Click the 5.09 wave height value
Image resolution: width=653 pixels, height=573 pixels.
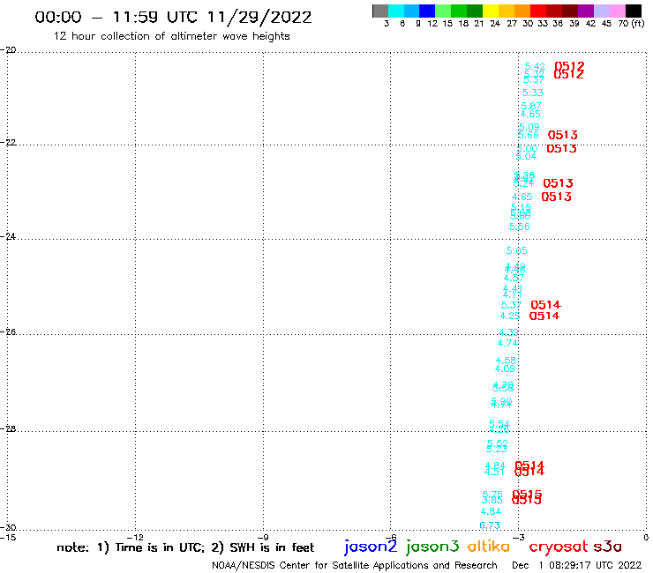tap(529, 127)
